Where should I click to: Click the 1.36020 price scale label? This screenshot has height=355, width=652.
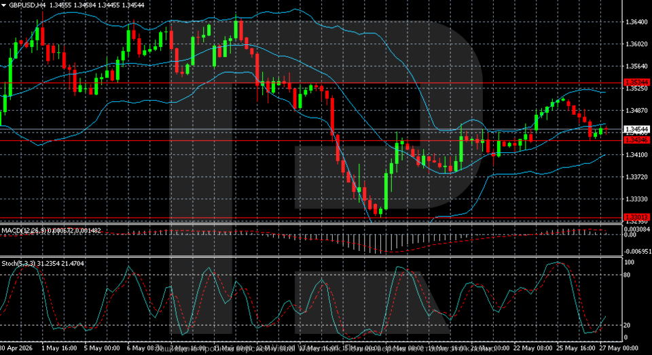pyautogui.click(x=636, y=44)
